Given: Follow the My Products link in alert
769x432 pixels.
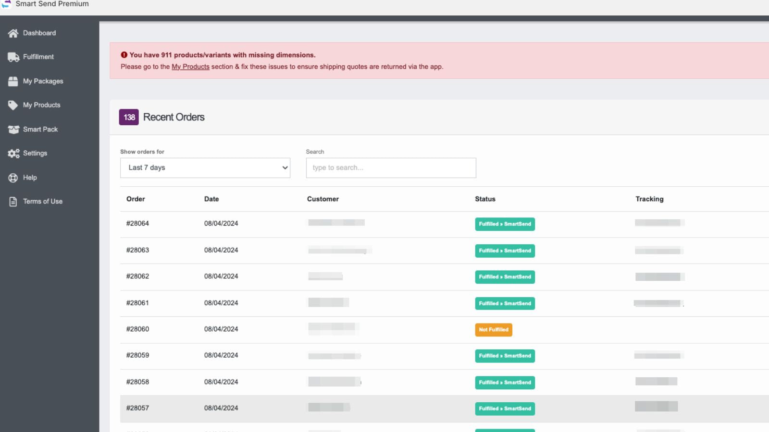Looking at the screenshot, I should click(190, 67).
